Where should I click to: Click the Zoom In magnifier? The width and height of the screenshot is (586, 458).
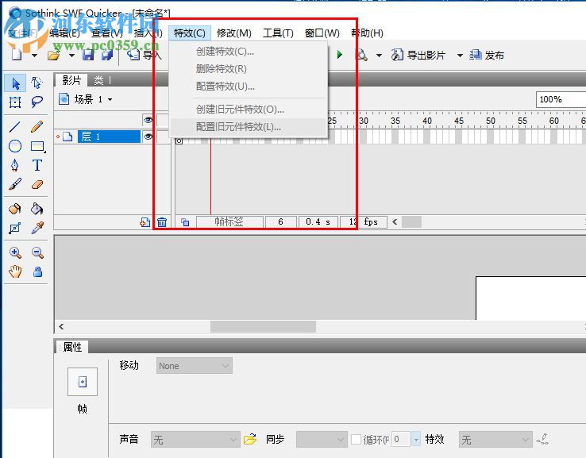coord(15,252)
